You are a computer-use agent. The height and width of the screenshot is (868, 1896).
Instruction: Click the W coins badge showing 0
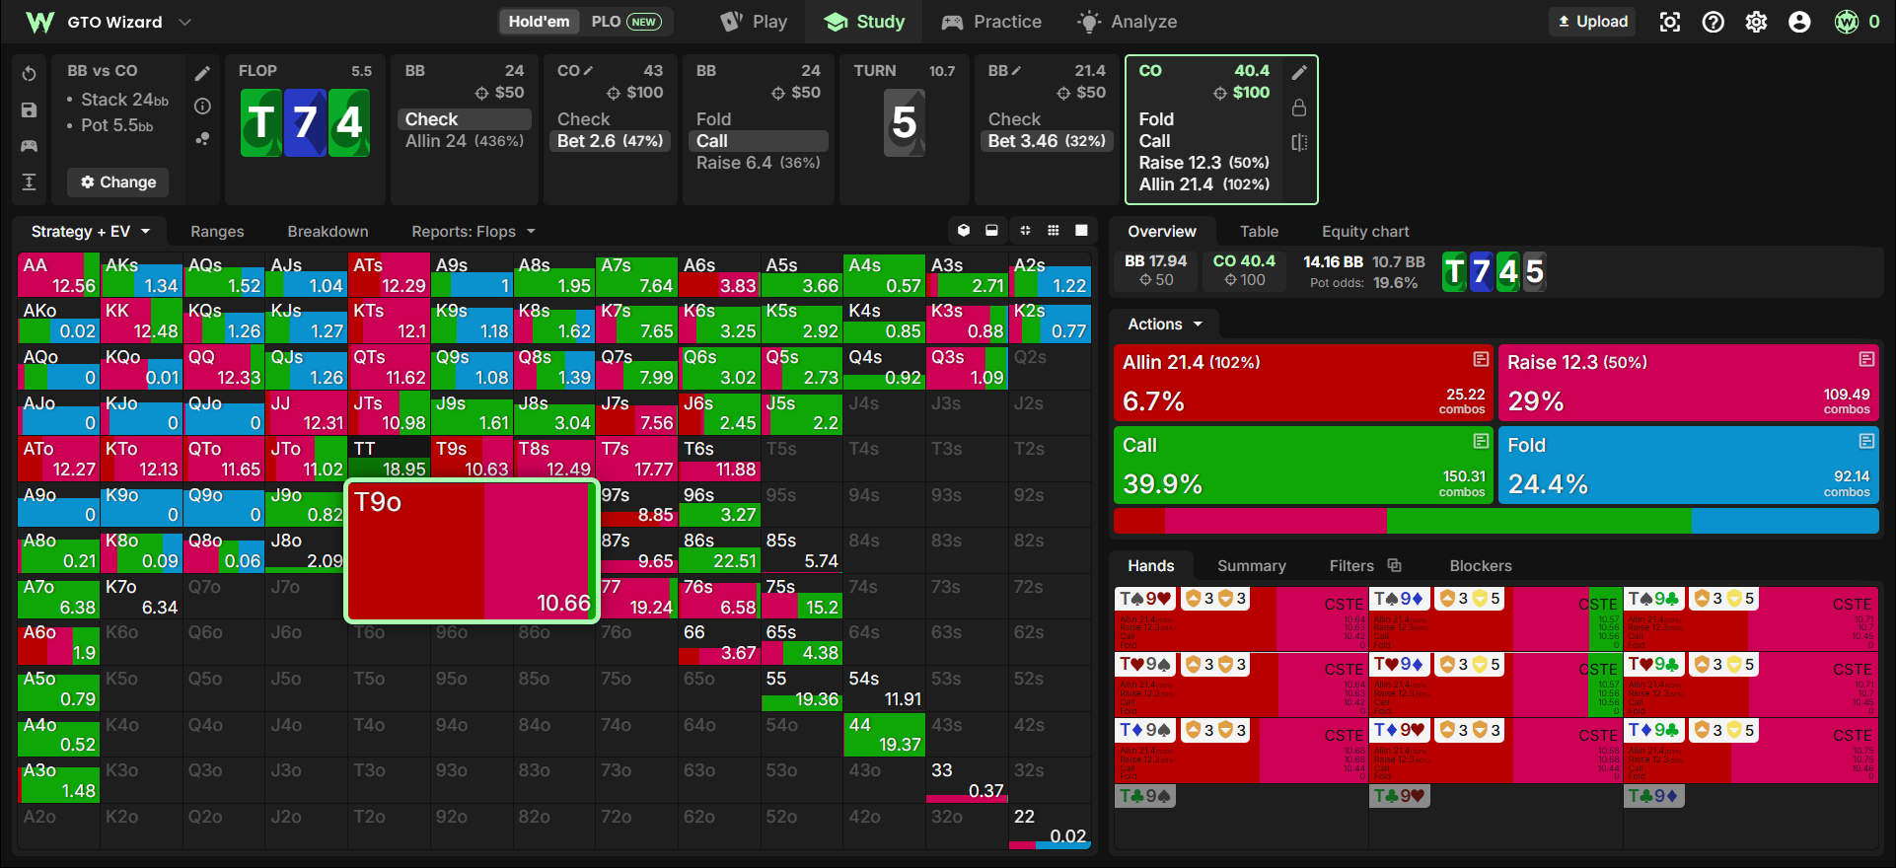coord(1858,22)
